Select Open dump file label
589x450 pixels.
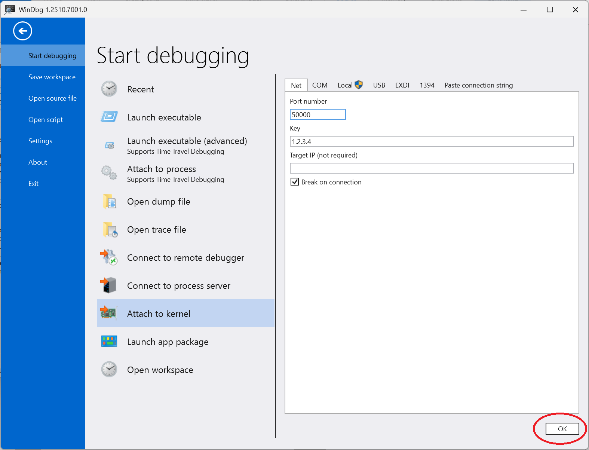(x=159, y=202)
